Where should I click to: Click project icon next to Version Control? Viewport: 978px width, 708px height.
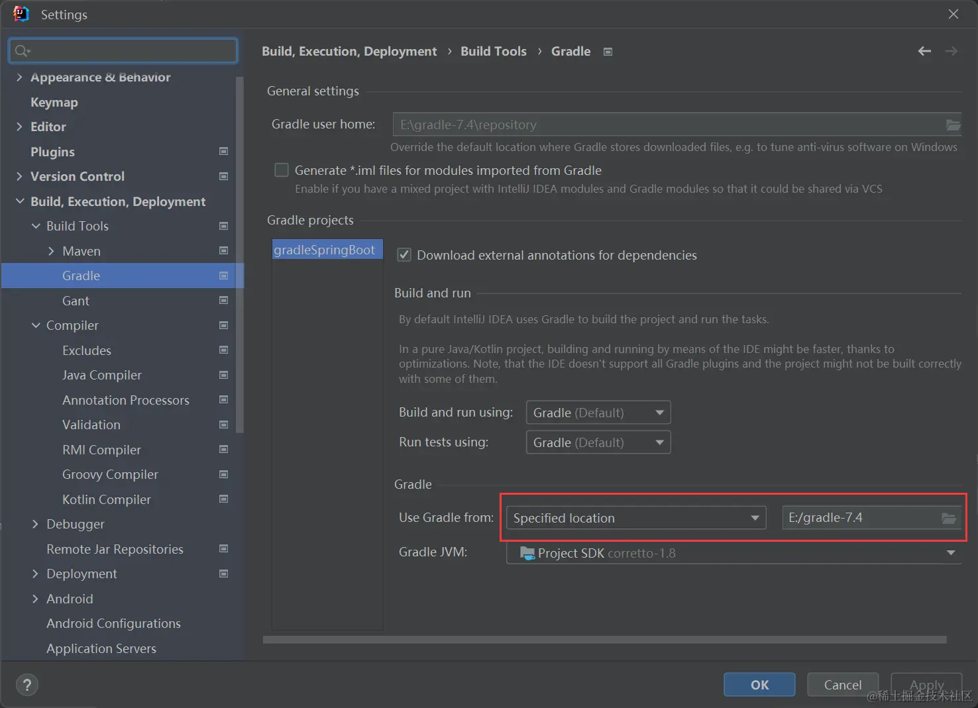[x=224, y=176]
